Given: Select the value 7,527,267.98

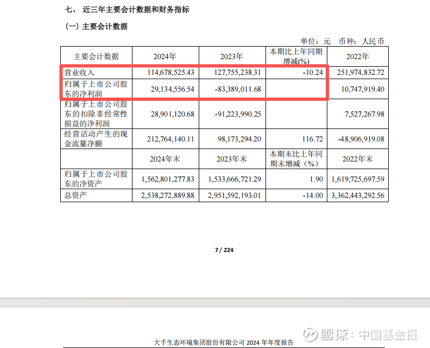Looking at the screenshot, I should point(365,114).
